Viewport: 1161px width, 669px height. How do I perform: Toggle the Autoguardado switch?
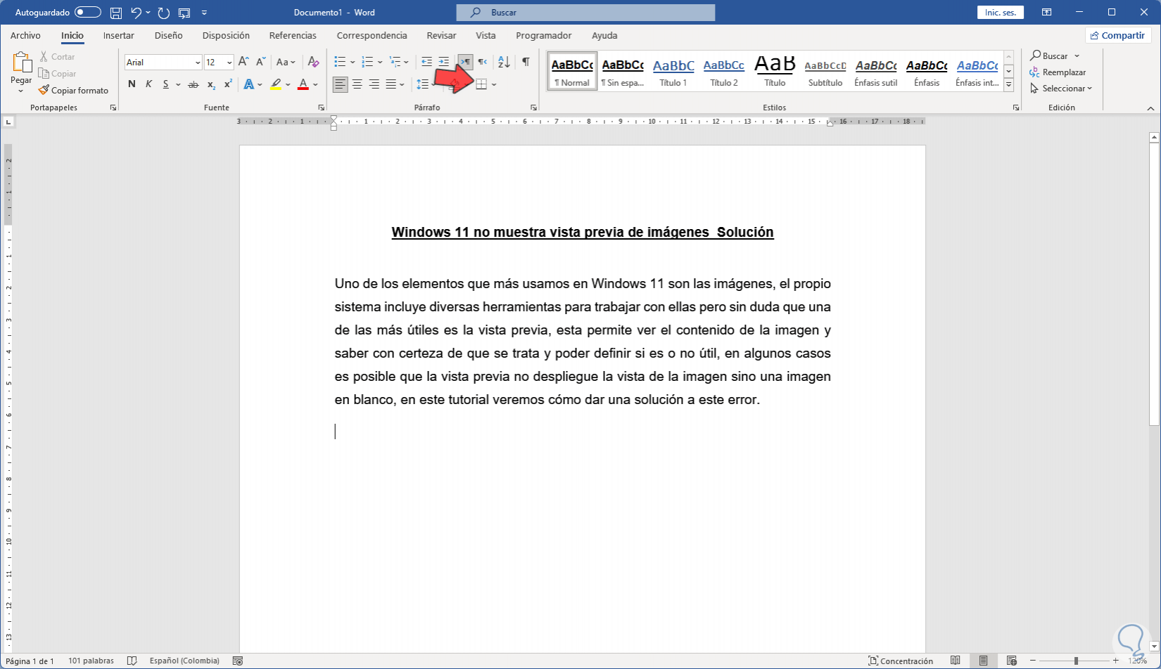88,13
